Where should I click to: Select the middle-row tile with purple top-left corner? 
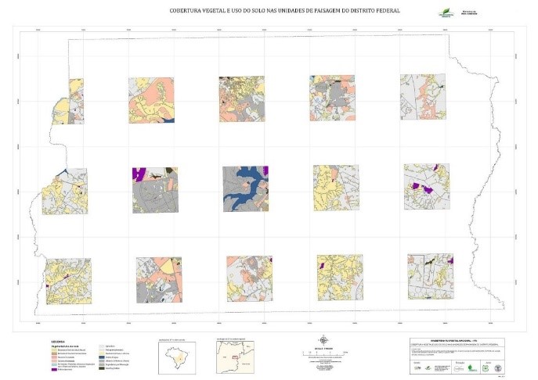pos(155,190)
